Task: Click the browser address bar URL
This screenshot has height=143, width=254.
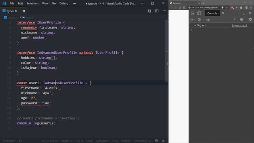Action: pos(207,8)
